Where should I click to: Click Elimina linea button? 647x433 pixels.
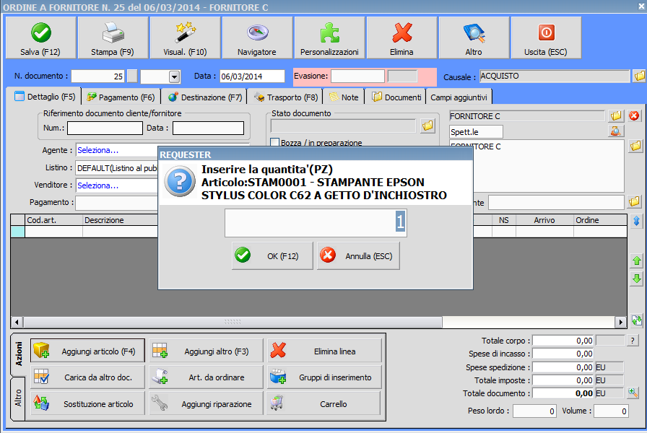point(324,351)
